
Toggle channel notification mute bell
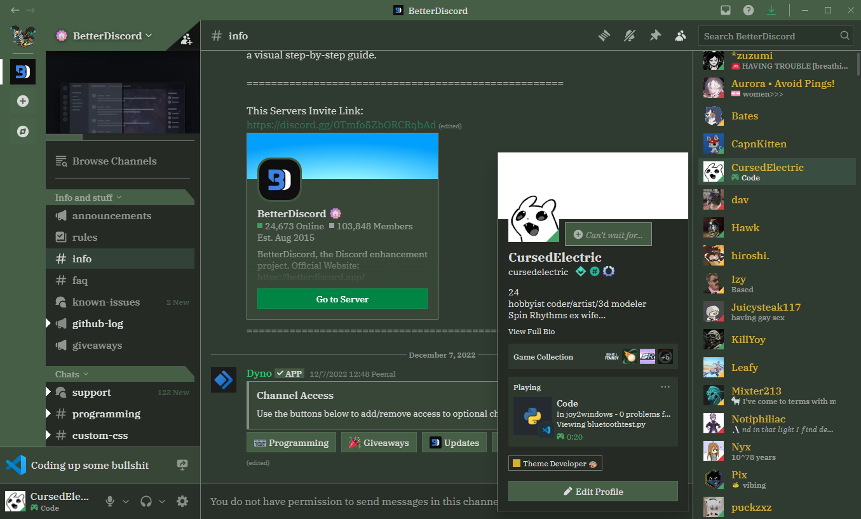(630, 36)
